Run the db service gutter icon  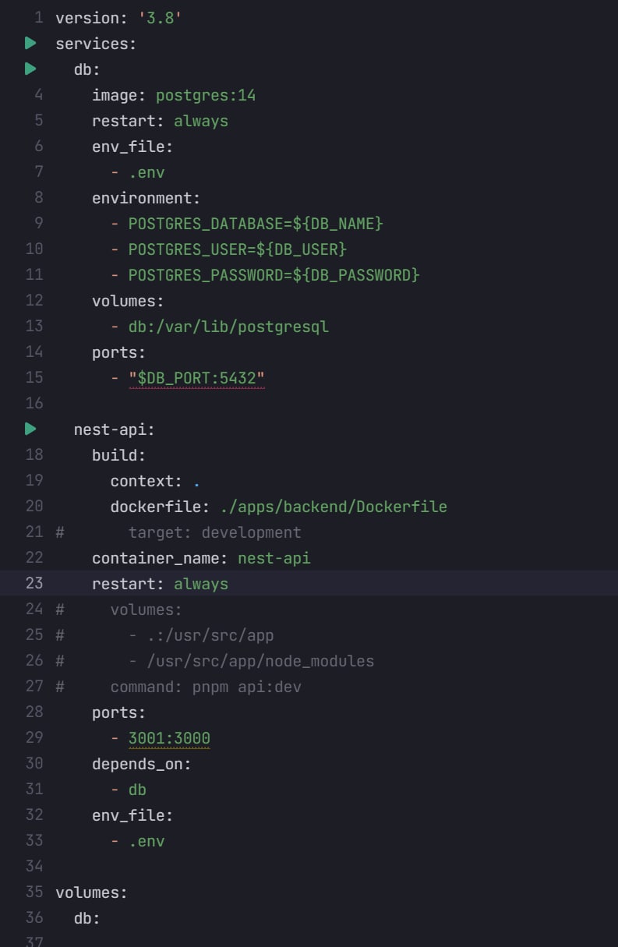point(30,69)
